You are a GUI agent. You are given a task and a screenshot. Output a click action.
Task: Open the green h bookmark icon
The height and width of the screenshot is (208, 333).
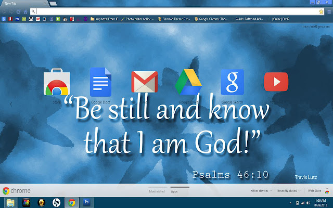pos(58,19)
